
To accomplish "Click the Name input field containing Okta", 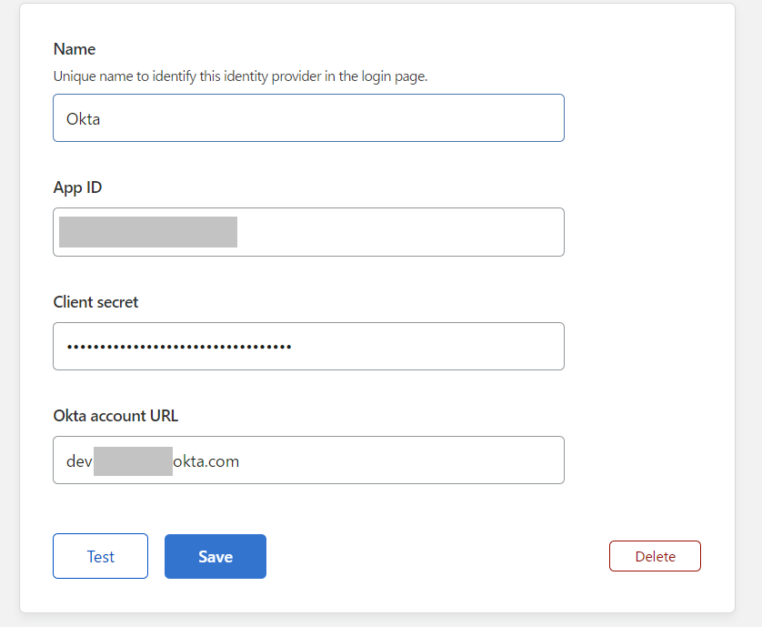I will 308,118.
